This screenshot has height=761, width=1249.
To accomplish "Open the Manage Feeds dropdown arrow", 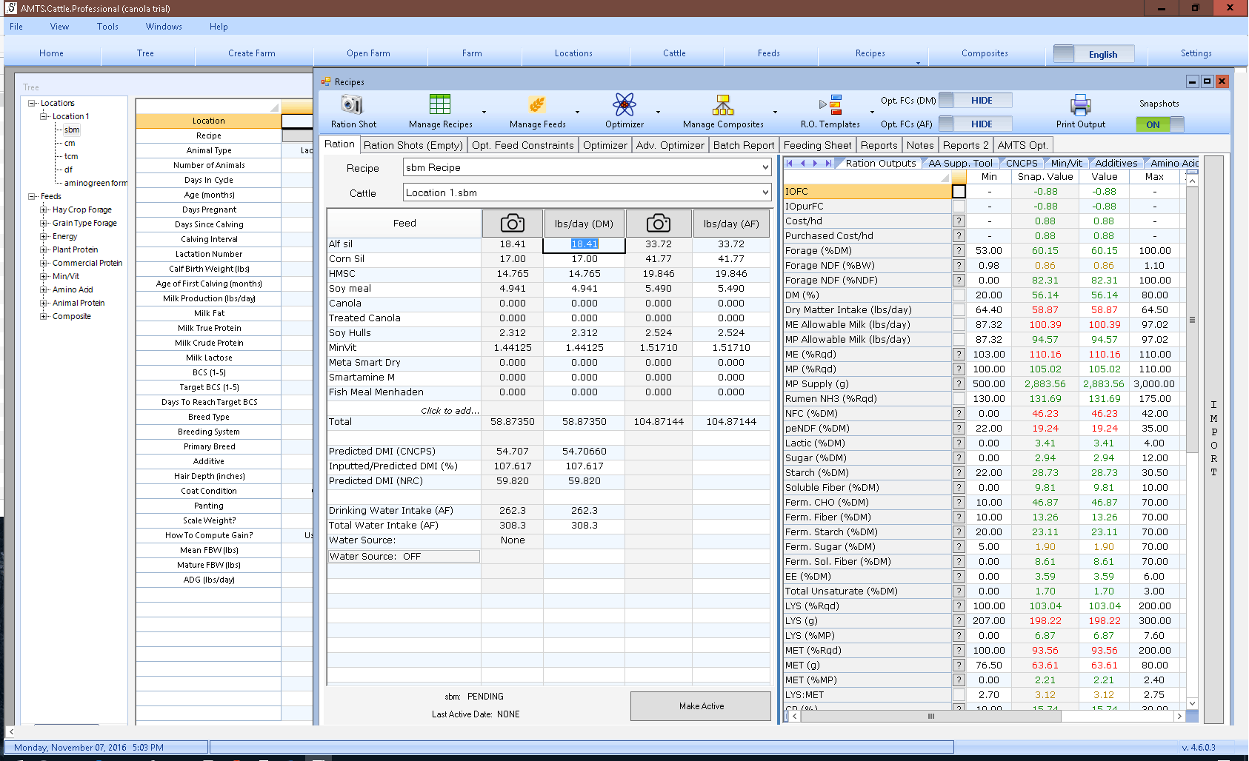I will (577, 113).
